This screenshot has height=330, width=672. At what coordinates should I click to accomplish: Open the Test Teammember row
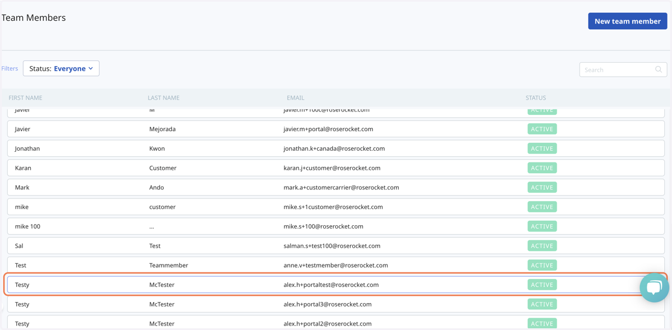click(336, 265)
